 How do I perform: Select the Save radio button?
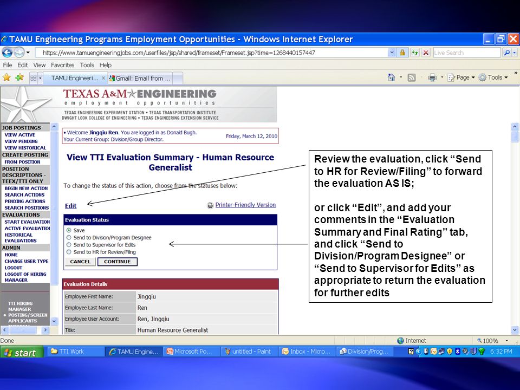[69, 230]
